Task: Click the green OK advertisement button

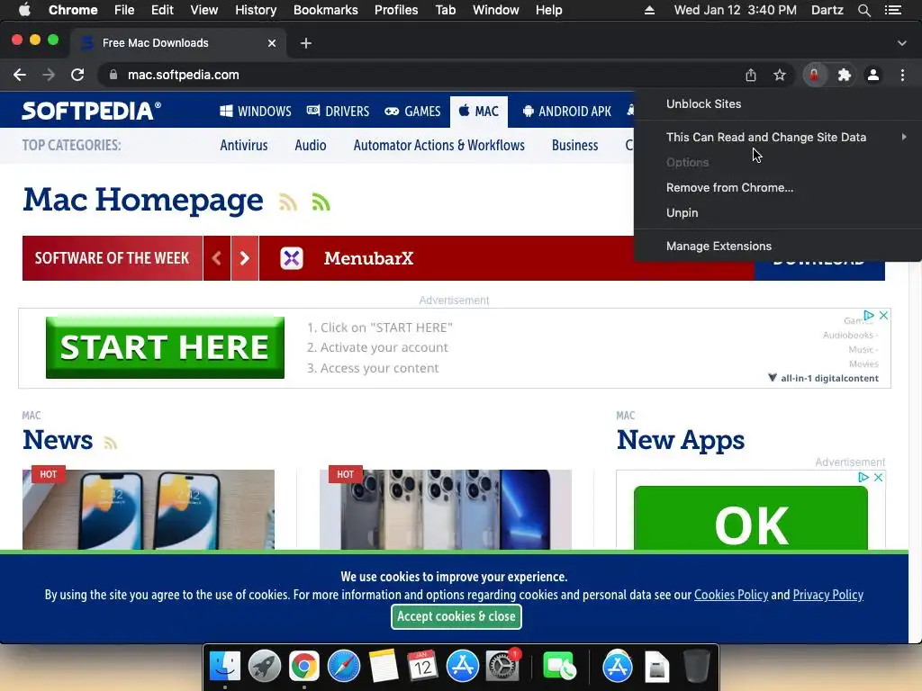Action: pyautogui.click(x=751, y=518)
